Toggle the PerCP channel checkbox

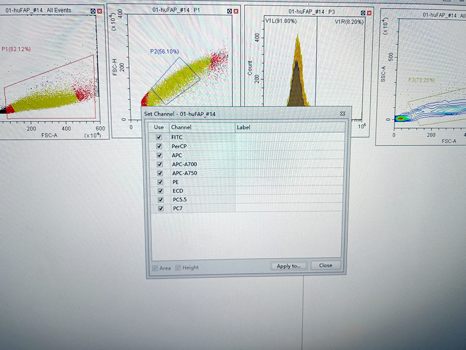(159, 146)
